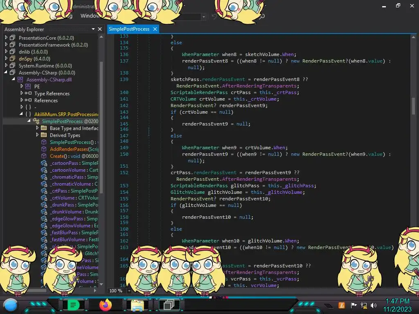Open the 100 % zoom dropdown

pos(129,291)
